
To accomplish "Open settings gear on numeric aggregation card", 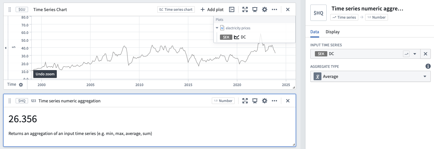I will pos(265,101).
